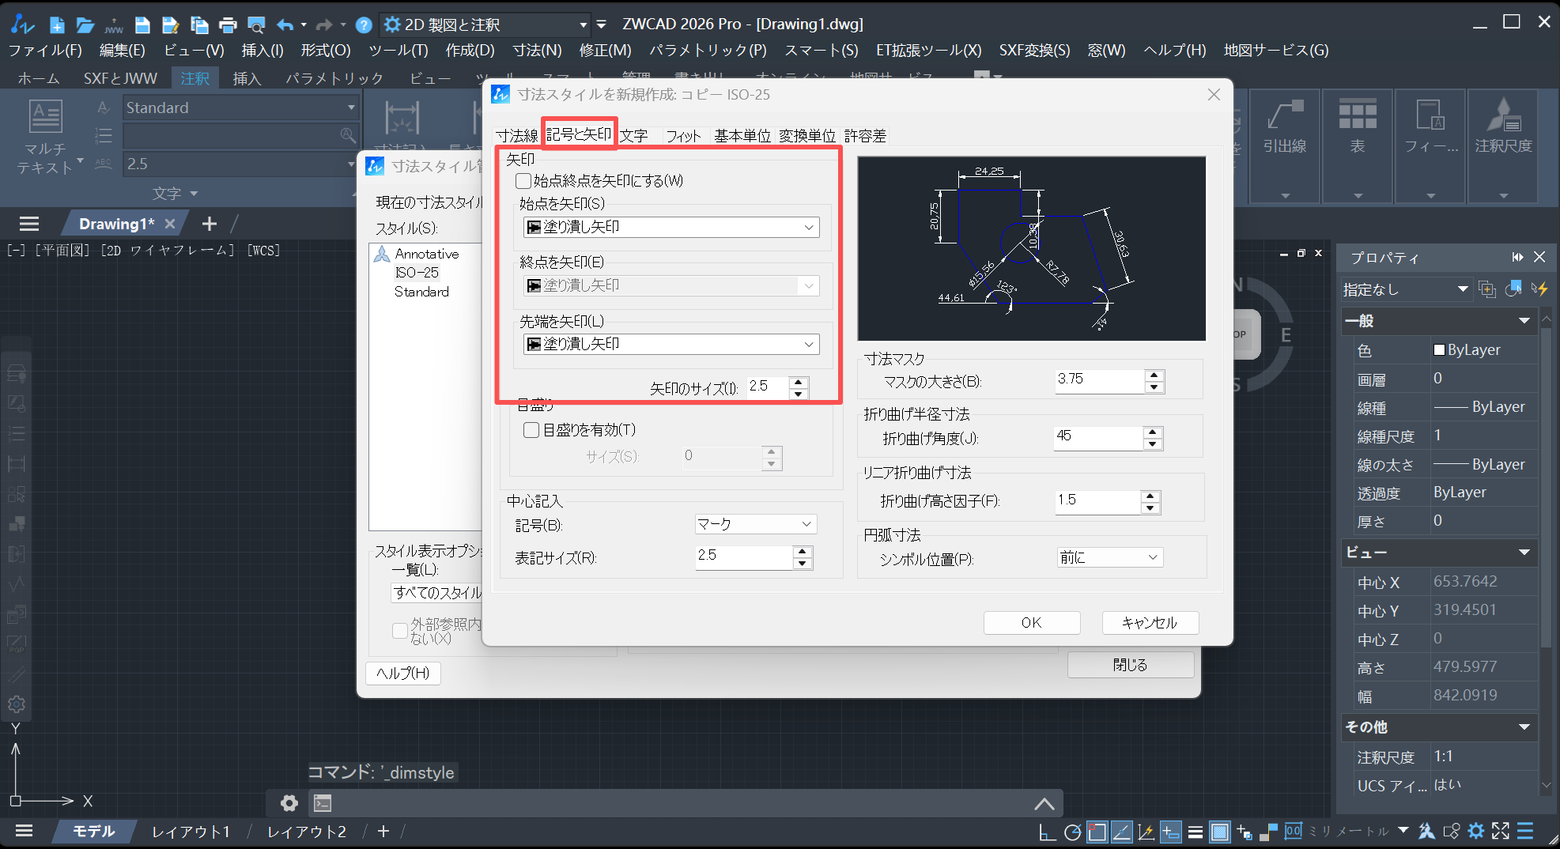Image resolution: width=1560 pixels, height=849 pixels.
Task: Enable the 目盛りを有効 checkbox
Action: coord(531,429)
